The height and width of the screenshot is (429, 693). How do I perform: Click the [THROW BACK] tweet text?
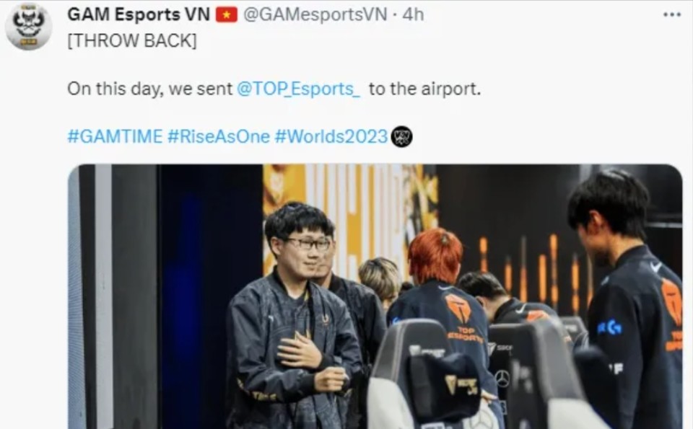[132, 40]
